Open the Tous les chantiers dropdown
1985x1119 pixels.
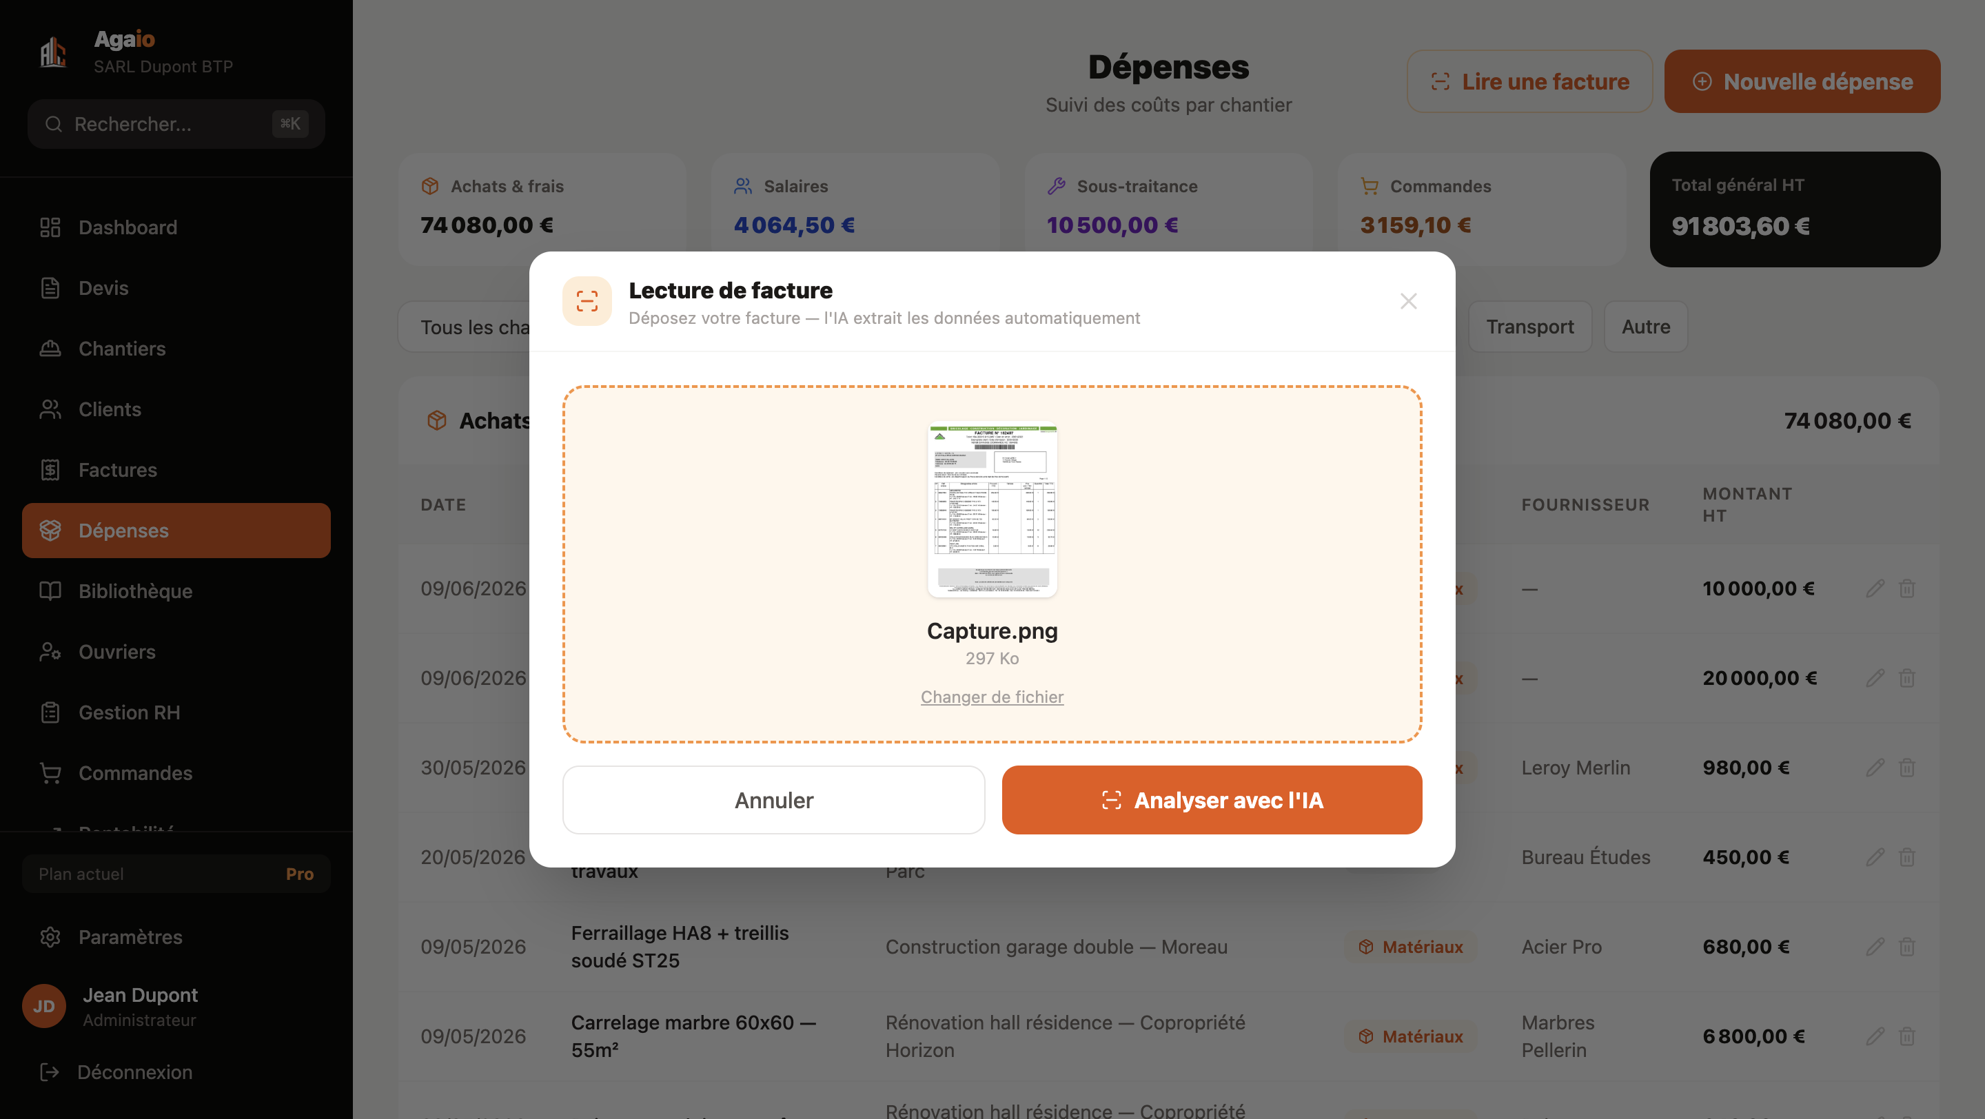click(x=464, y=327)
